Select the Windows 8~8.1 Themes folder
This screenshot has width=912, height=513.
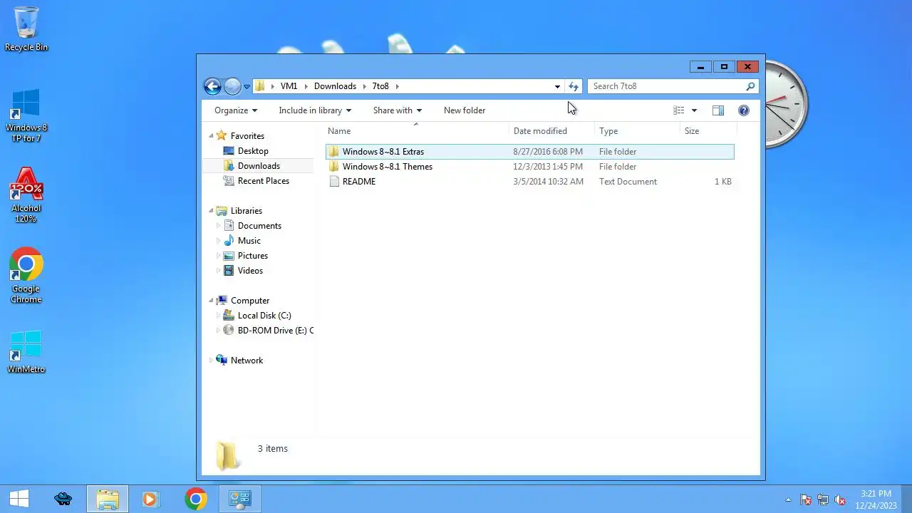[x=529, y=167]
